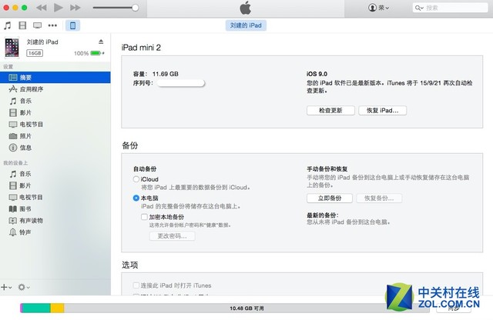Toggle 连接此 iPad 时打开 iTunes checkbox
Image resolution: width=493 pixels, height=320 pixels.
point(136,285)
